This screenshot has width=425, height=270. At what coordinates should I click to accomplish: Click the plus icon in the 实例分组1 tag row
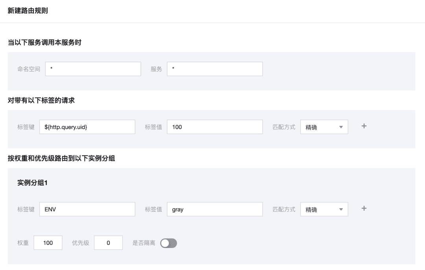coord(364,209)
